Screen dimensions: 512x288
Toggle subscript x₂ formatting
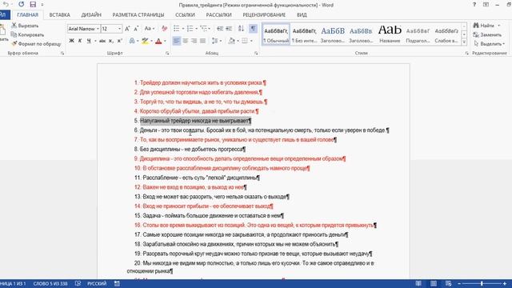click(x=111, y=41)
